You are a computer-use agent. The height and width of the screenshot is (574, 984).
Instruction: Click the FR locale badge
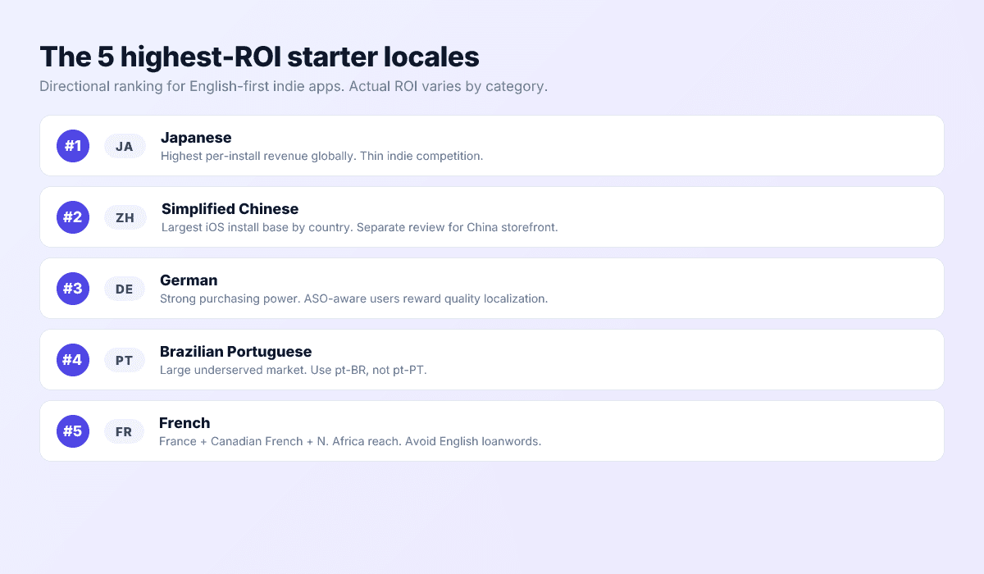(125, 431)
